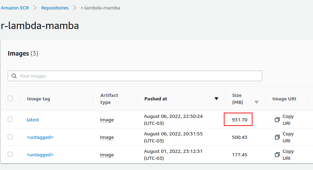This screenshot has height=170, width=313.
Task: Click Copy URI text for the latest image
Action: (x=288, y=120)
